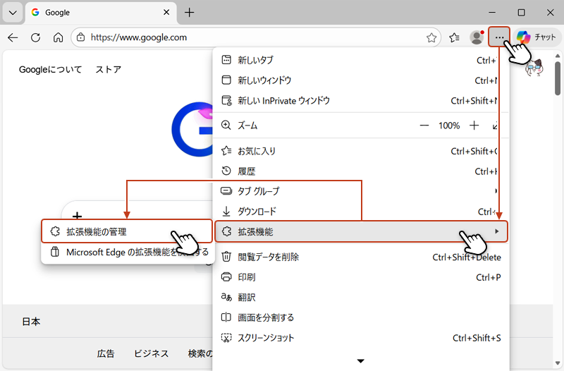Open Googleについて link
This screenshot has height=371, width=564.
tap(50, 69)
